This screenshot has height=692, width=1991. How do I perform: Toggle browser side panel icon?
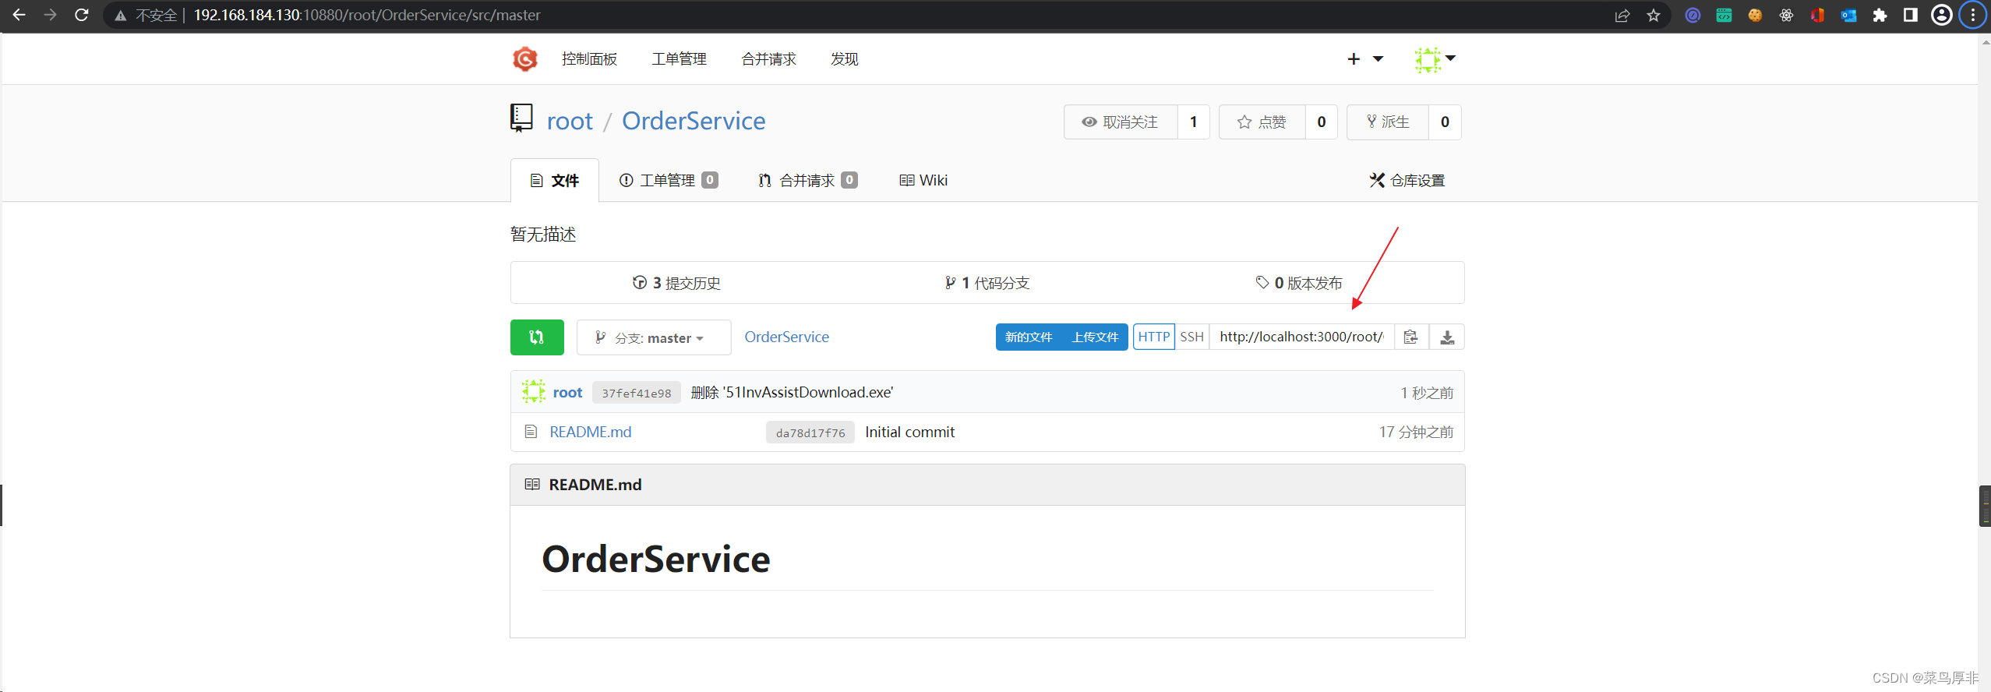point(1911,16)
